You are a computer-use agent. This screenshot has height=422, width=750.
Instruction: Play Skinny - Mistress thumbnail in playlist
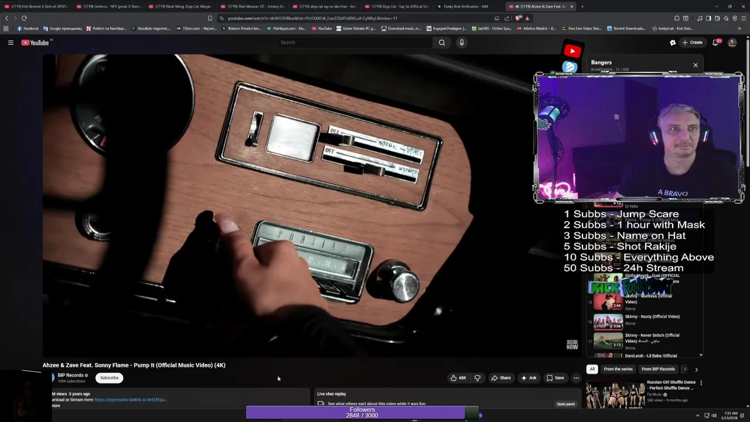coord(608,302)
